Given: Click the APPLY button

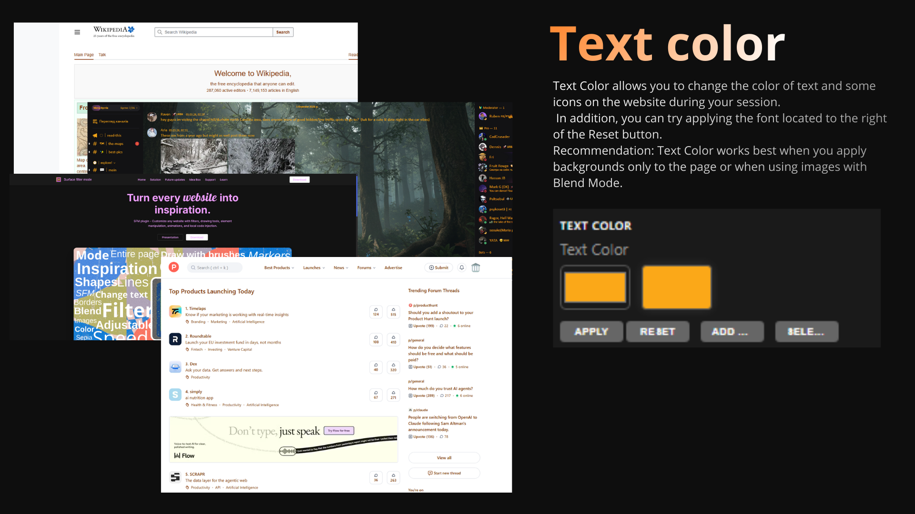Looking at the screenshot, I should (591, 331).
